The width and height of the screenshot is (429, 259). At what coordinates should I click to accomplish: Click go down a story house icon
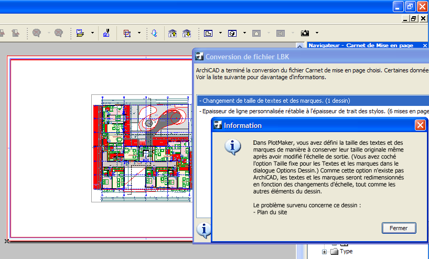pyautogui.click(x=187, y=34)
